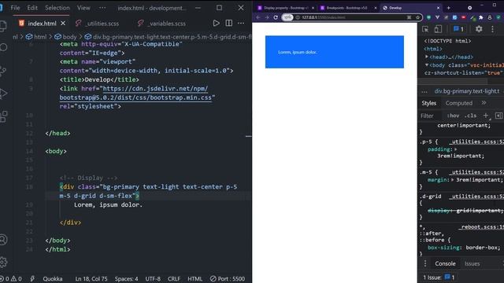Go back in the browser
The height and width of the screenshot is (283, 504).
258,17
